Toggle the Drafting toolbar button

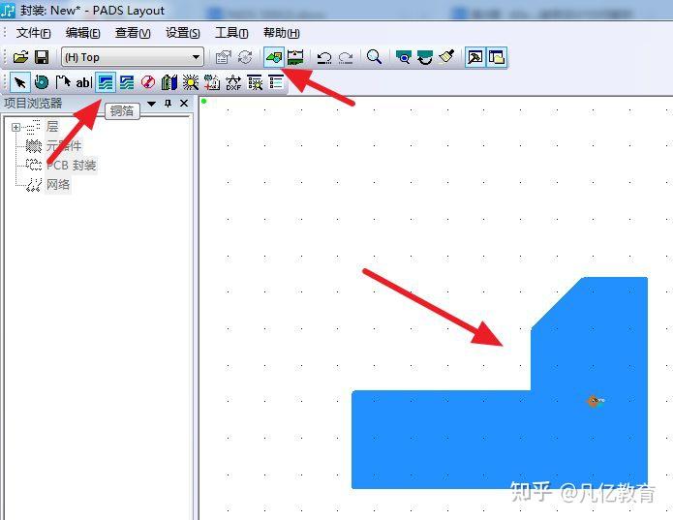(x=273, y=57)
